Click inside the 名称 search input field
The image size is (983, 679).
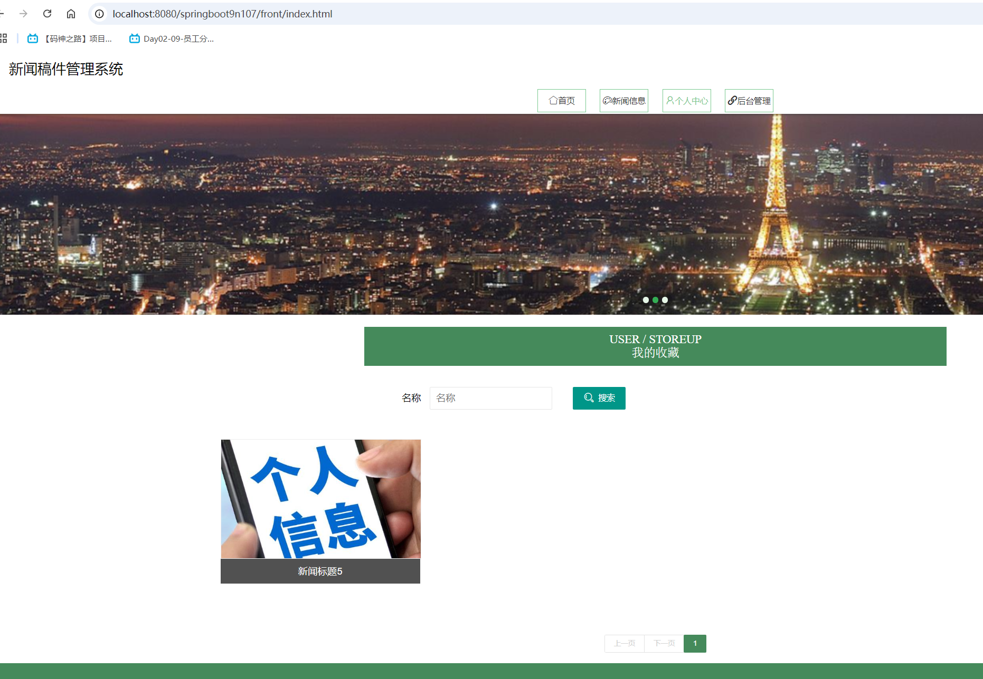pos(490,398)
